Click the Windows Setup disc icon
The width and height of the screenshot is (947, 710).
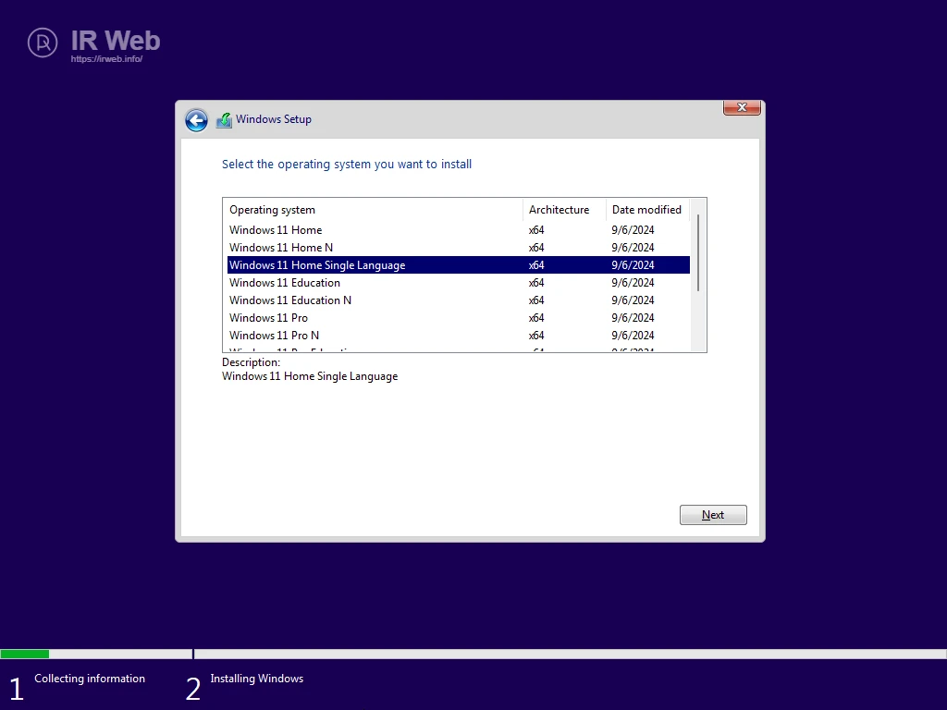[224, 120]
